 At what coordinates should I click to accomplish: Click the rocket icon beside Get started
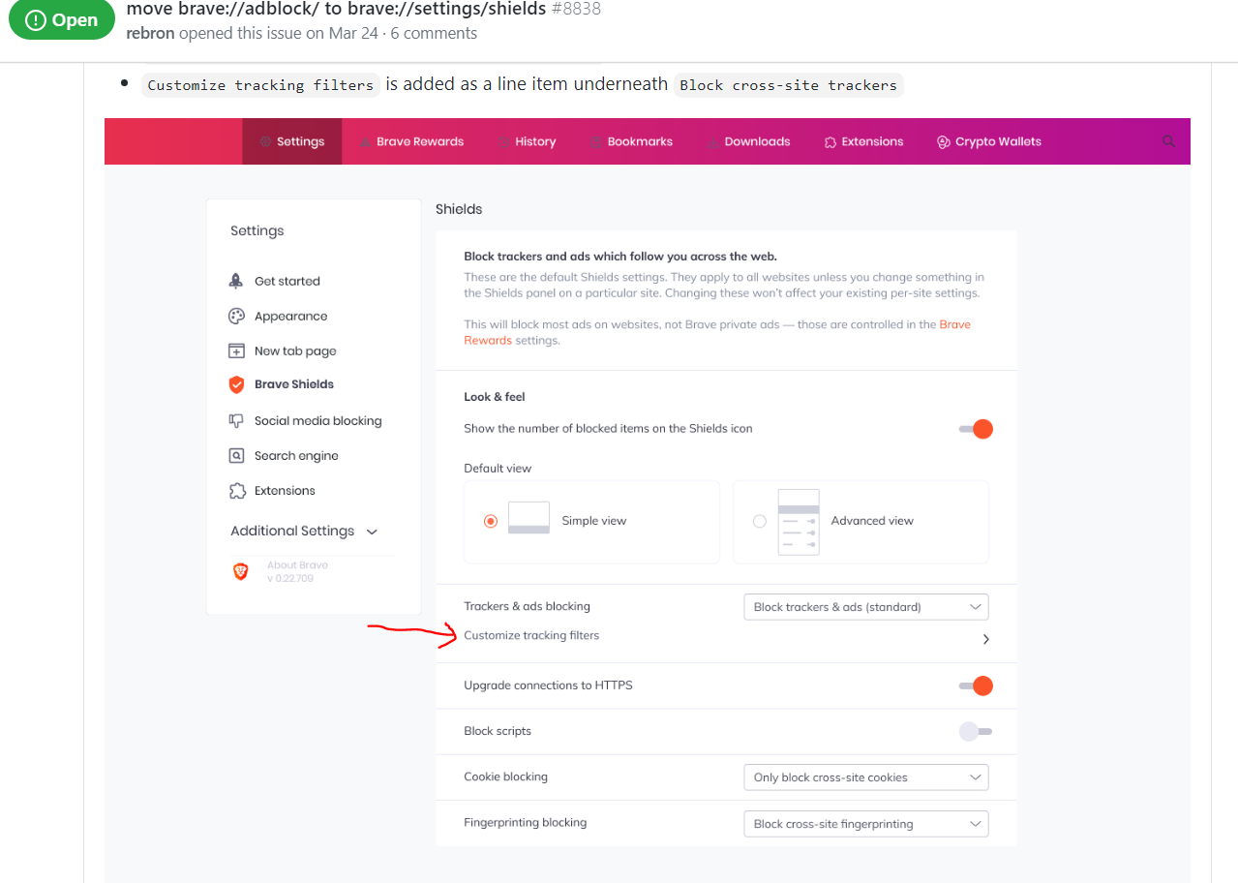(x=236, y=281)
